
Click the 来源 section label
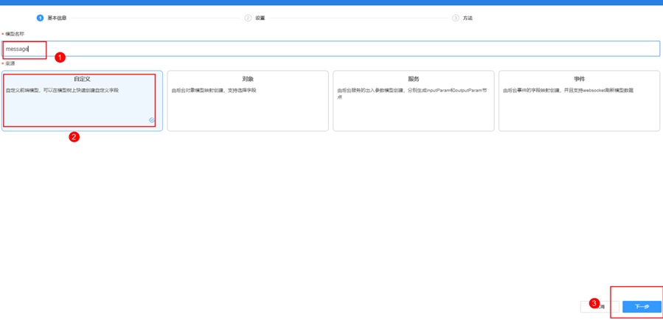click(x=10, y=63)
